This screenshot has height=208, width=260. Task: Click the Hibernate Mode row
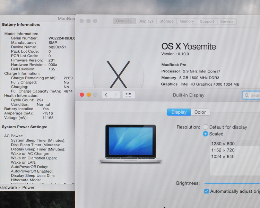coord(26,180)
